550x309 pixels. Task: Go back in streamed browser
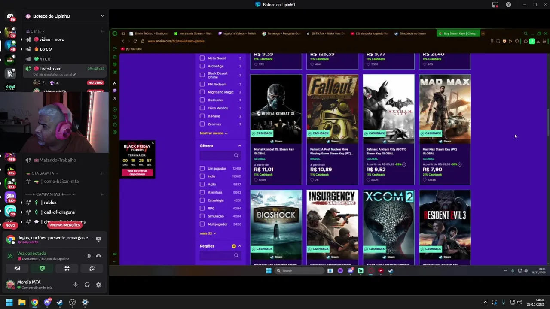123,41
